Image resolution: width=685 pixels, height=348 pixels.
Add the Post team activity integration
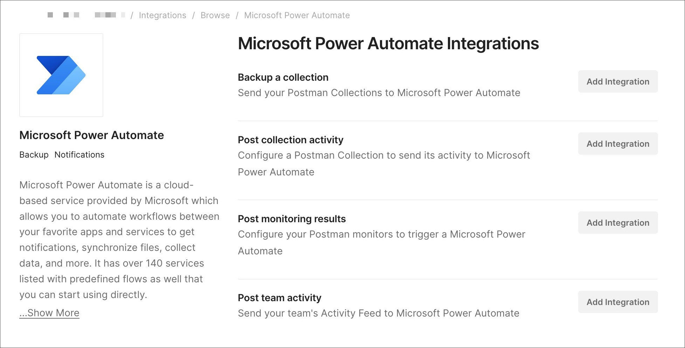(x=617, y=302)
